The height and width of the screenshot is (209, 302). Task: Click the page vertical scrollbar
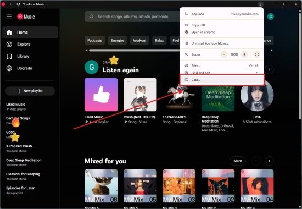click(300, 65)
